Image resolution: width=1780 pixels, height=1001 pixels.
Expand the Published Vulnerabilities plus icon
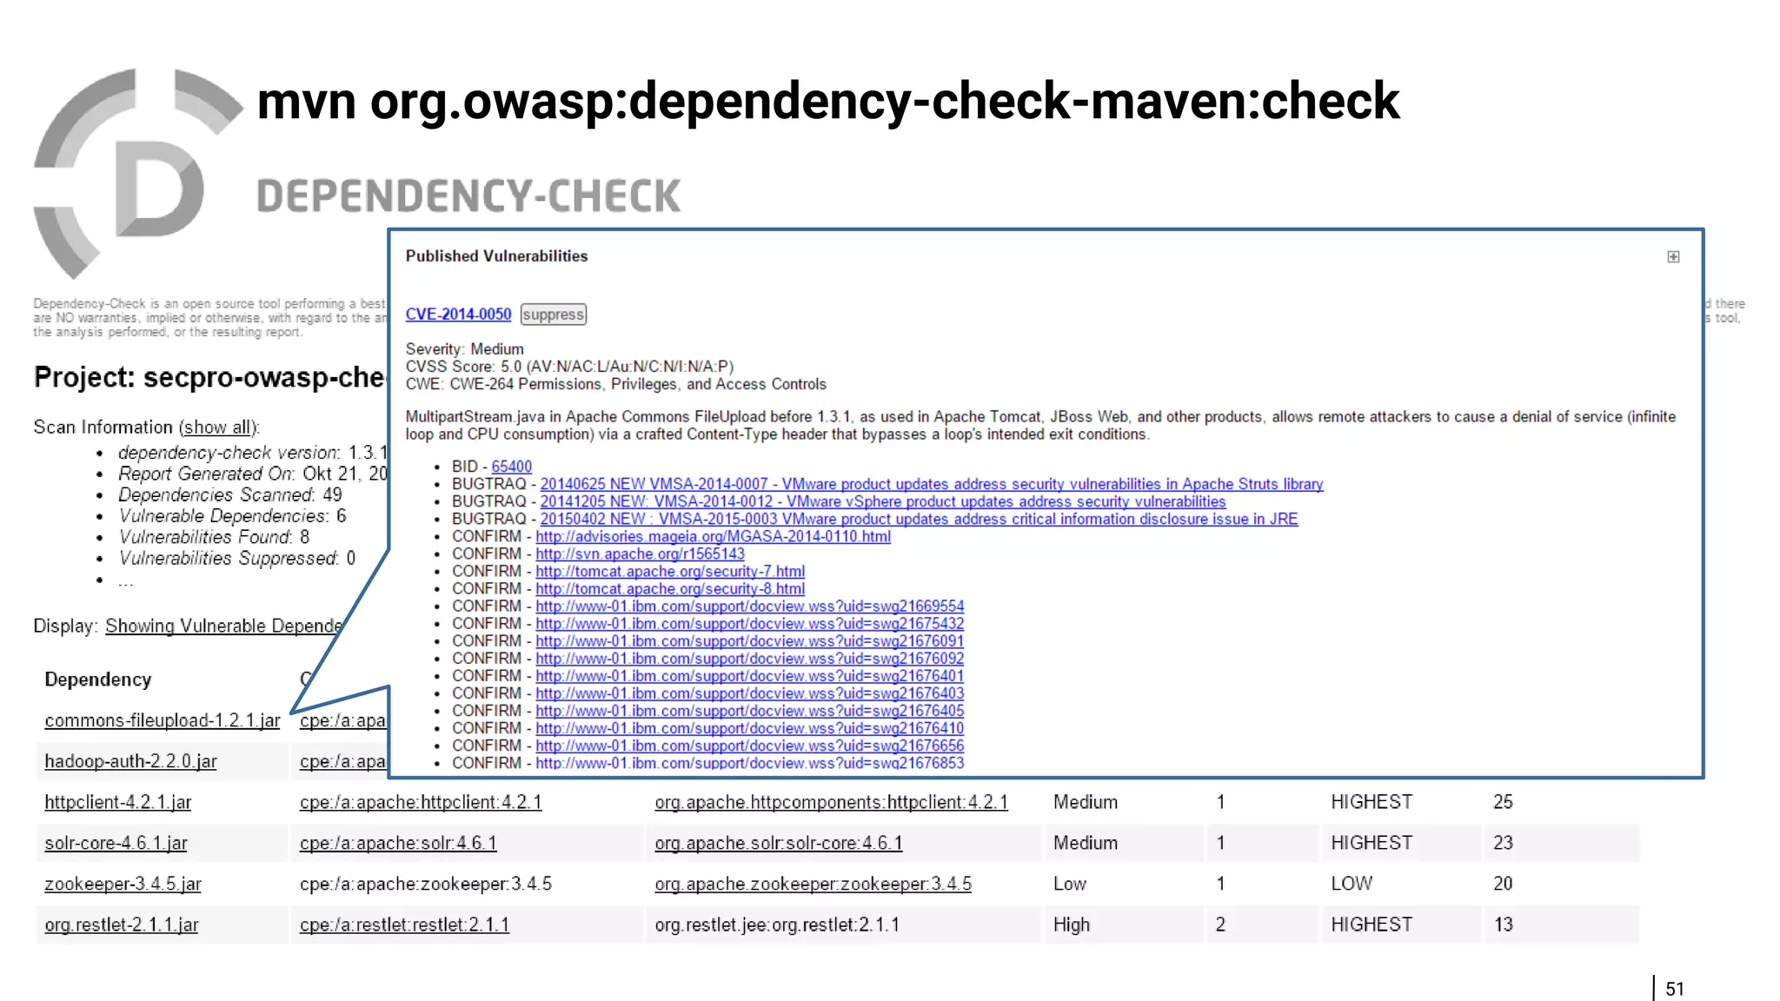pos(1673,256)
